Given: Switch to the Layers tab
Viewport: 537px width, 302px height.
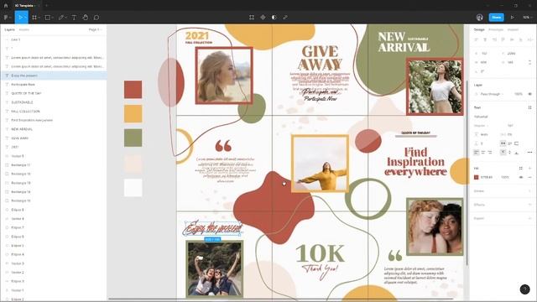Looking at the screenshot, I should (x=9, y=30).
